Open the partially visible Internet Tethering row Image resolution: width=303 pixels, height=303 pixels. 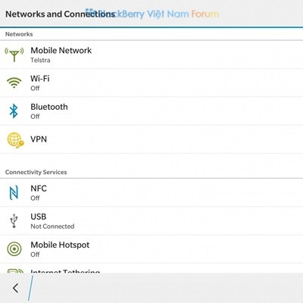click(x=151, y=268)
